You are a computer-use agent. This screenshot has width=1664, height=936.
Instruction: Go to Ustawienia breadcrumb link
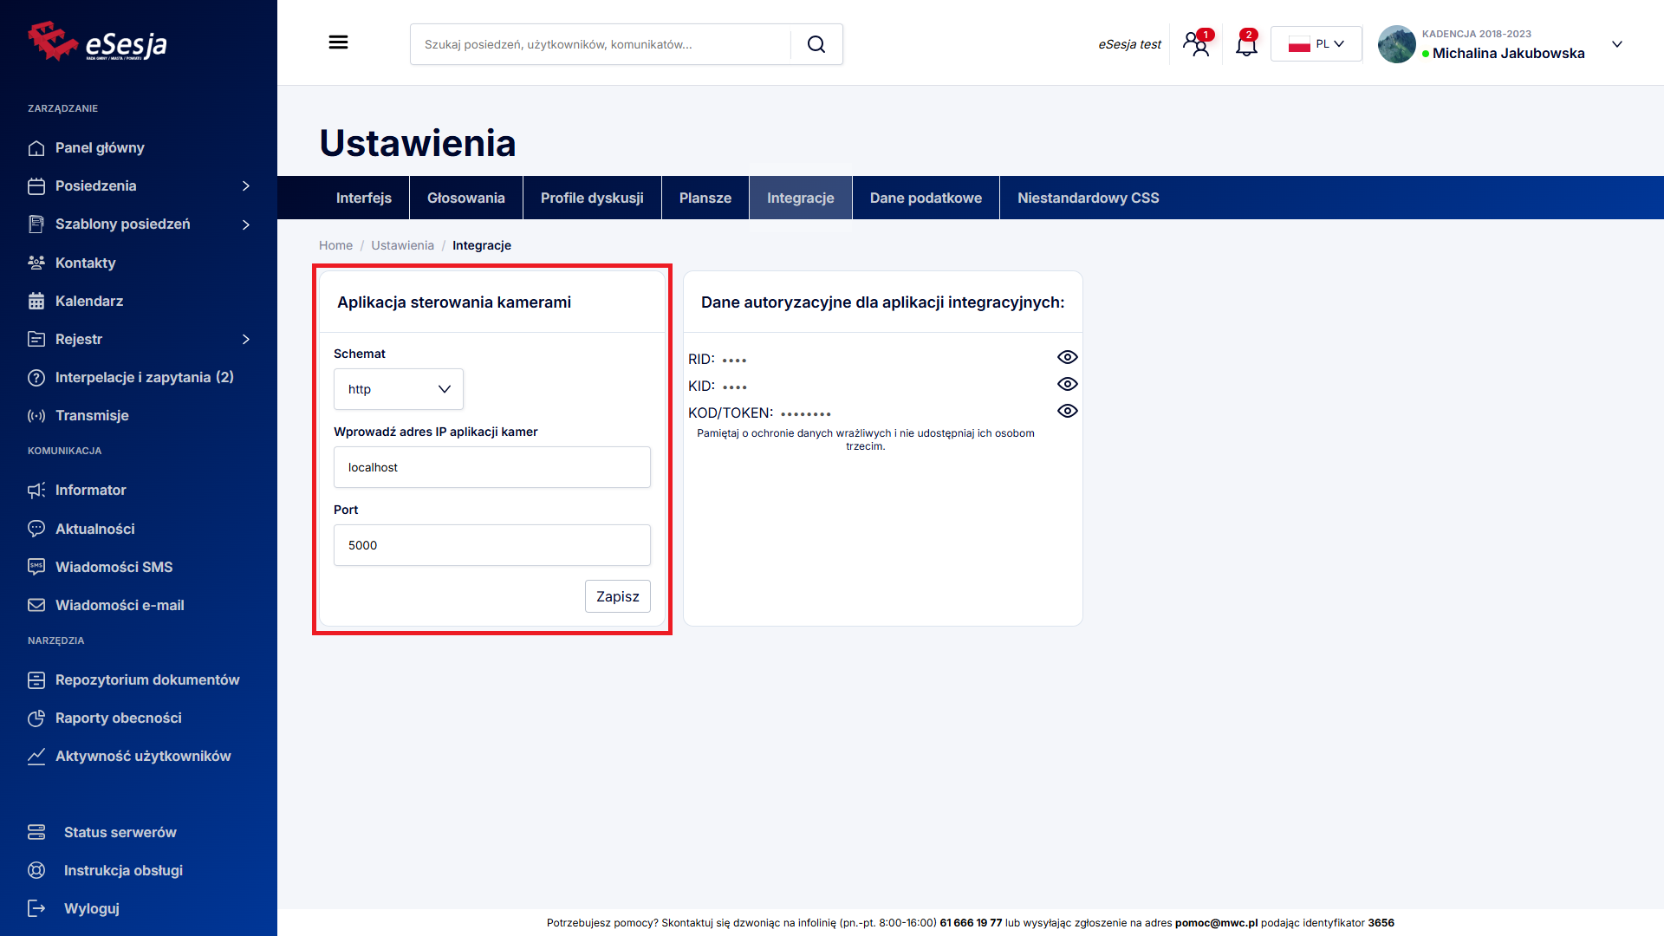402,245
